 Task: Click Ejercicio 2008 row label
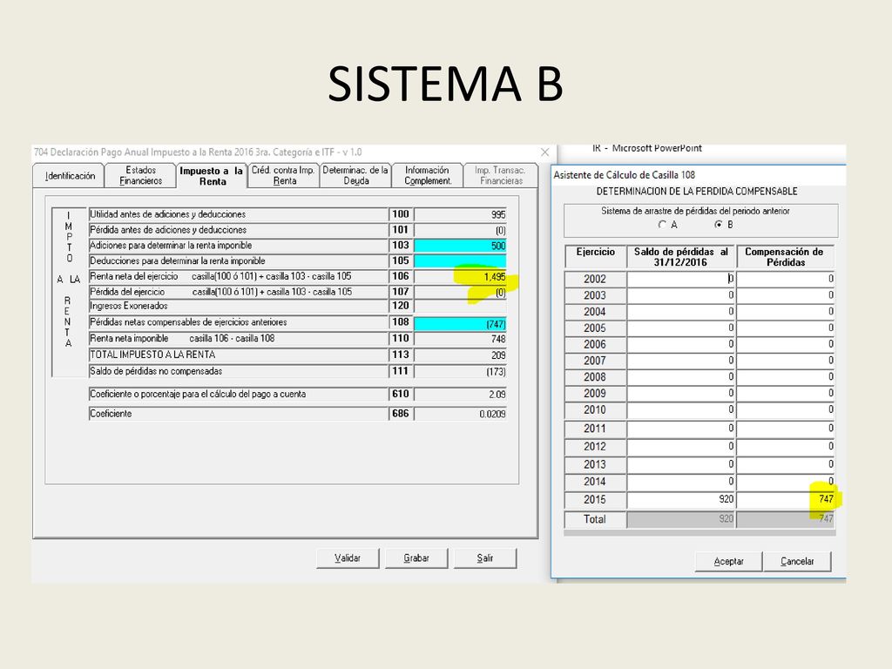pos(595,377)
